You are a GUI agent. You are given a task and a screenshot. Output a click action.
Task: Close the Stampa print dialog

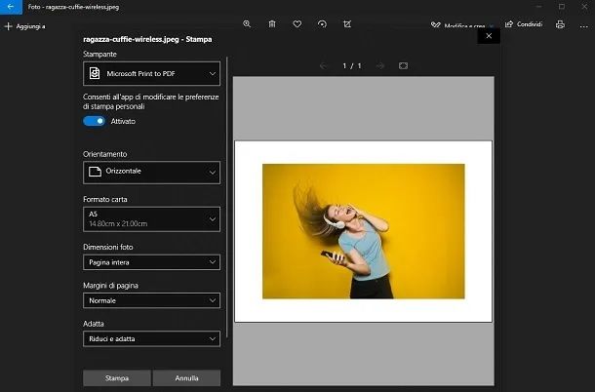click(x=489, y=36)
